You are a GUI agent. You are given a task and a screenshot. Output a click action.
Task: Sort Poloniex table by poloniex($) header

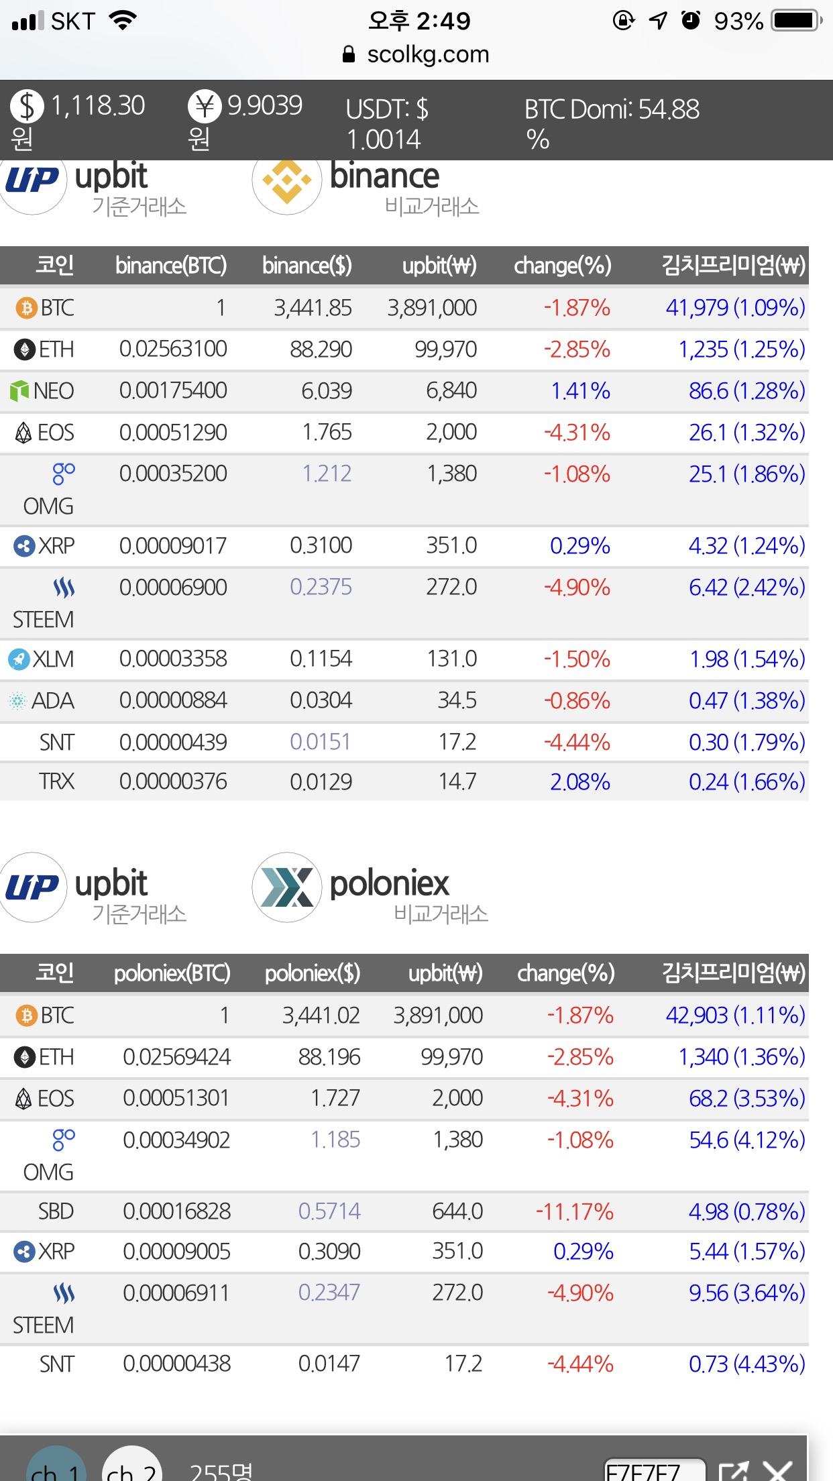click(x=312, y=973)
